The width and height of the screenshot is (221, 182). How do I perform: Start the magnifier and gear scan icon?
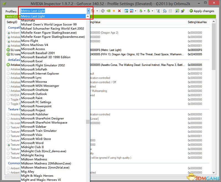pyautogui.click(x=164, y=11)
